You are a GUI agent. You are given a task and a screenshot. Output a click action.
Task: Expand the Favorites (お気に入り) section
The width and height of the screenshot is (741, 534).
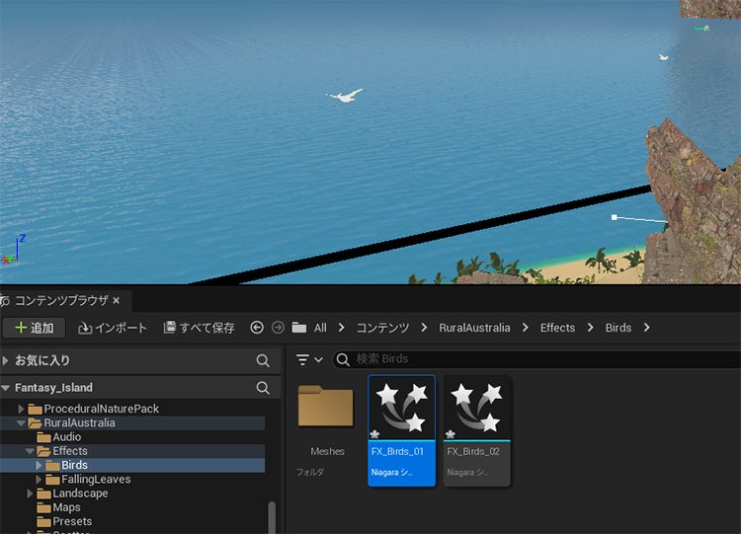(x=7, y=360)
